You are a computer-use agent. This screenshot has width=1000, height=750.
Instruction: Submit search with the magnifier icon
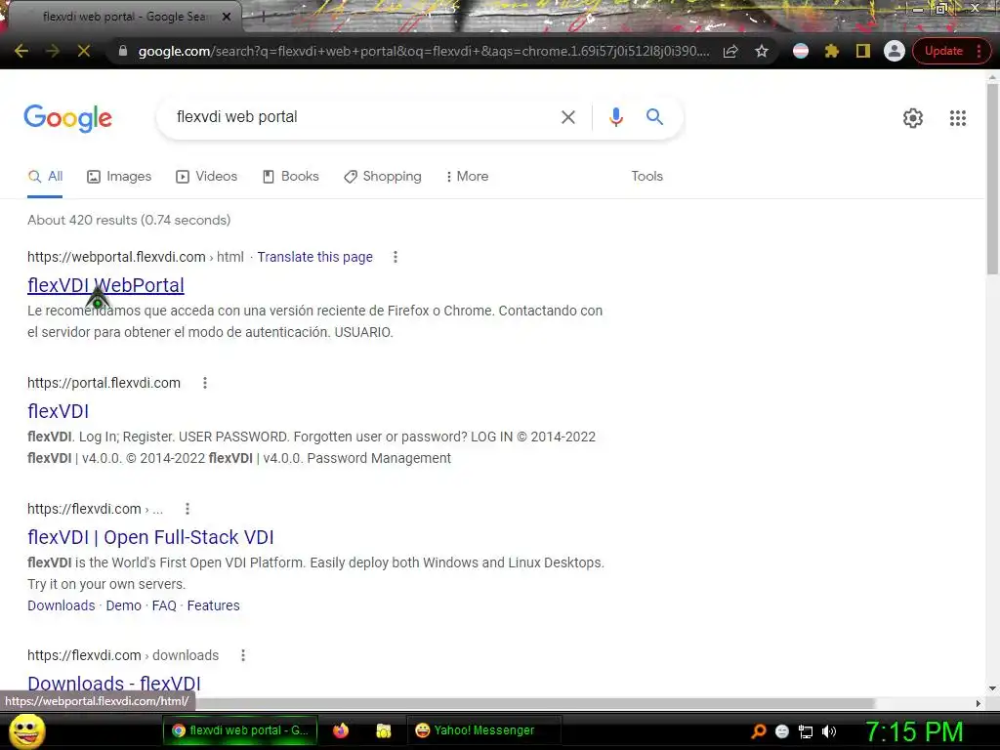pos(654,117)
